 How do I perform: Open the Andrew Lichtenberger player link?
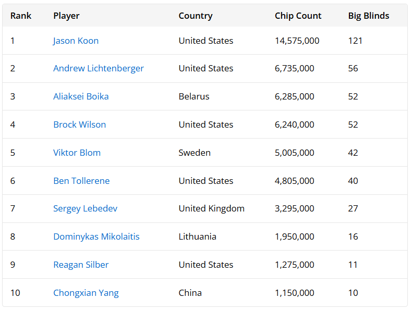click(99, 68)
